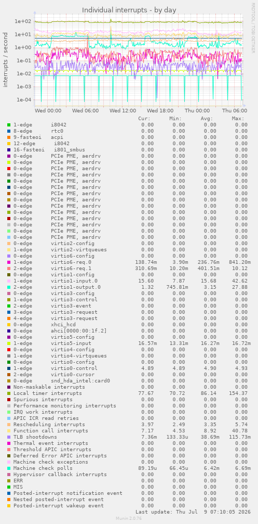Screen dimensions: 258x524
Task: Click the APIC ICR read retries label
Action: coord(46,418)
